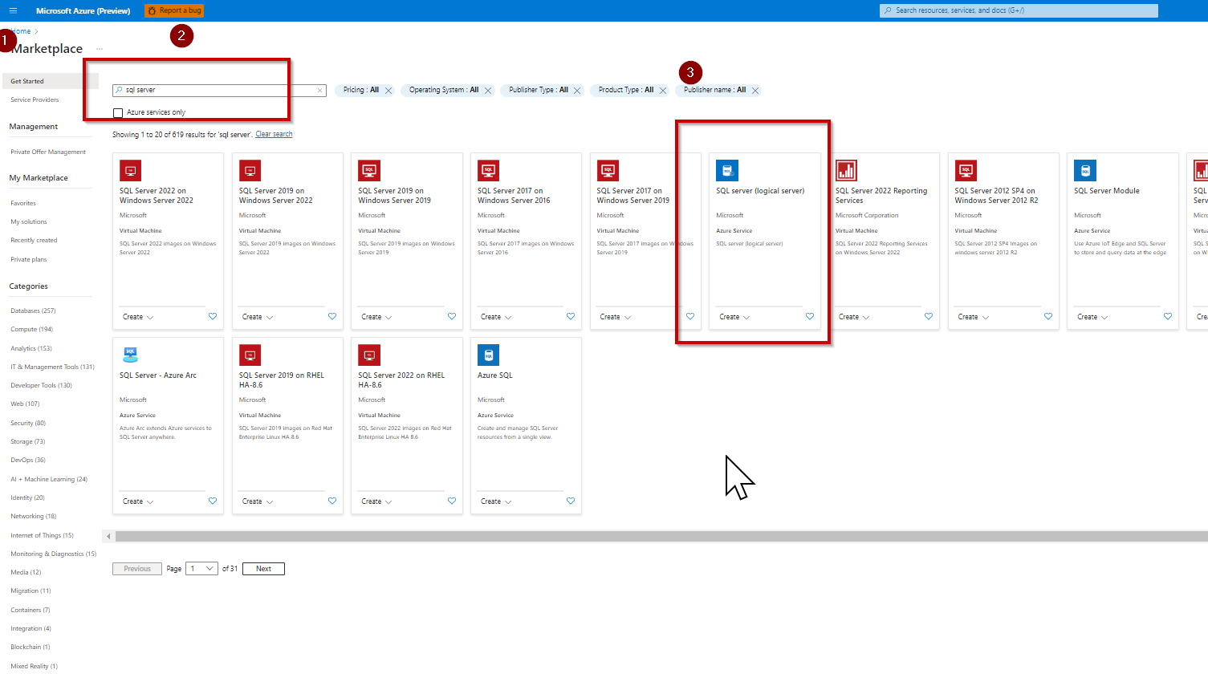Open Private Offer Management
The image size is (1208, 690).
click(48, 152)
